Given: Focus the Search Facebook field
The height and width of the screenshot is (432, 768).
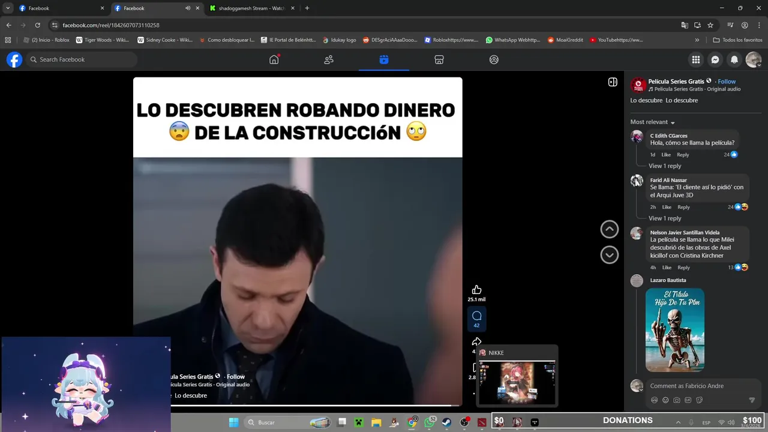Looking at the screenshot, I should coord(81,59).
